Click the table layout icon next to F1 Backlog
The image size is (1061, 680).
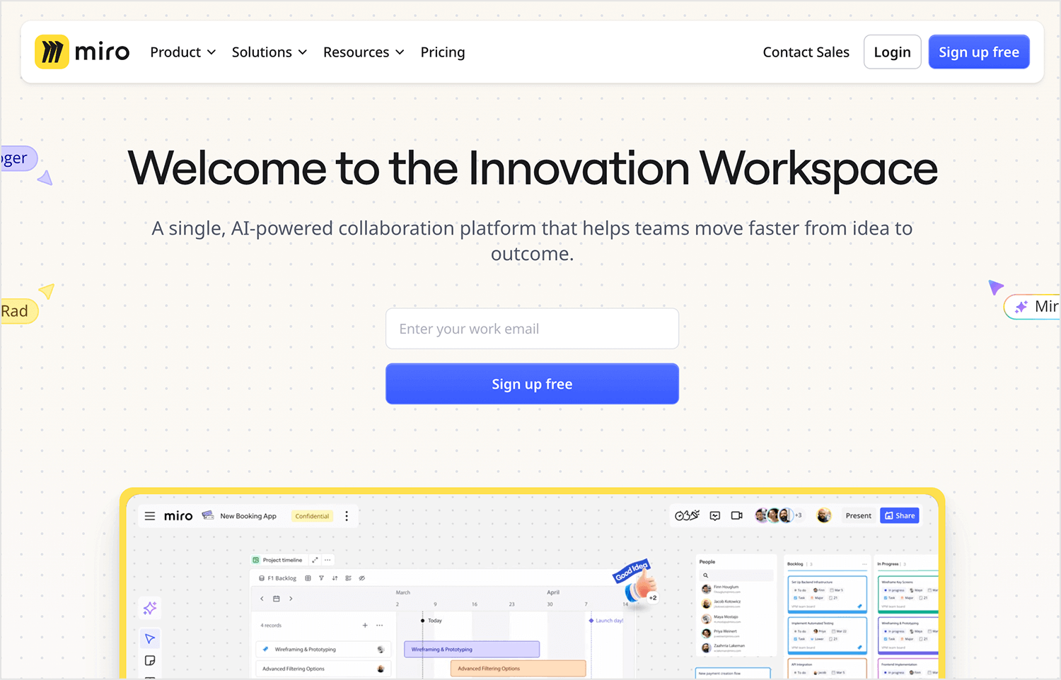(x=308, y=578)
